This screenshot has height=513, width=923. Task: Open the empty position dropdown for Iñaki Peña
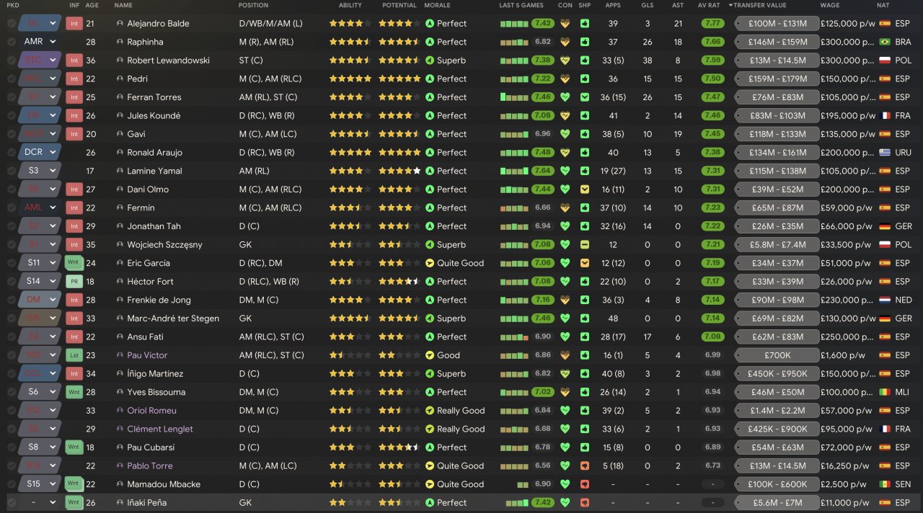tap(40, 503)
